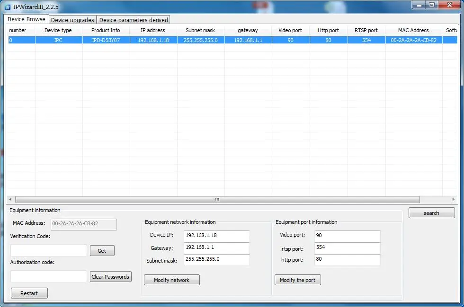Sort by the Subnet mask column header
The height and width of the screenshot is (307, 464).
click(x=200, y=30)
